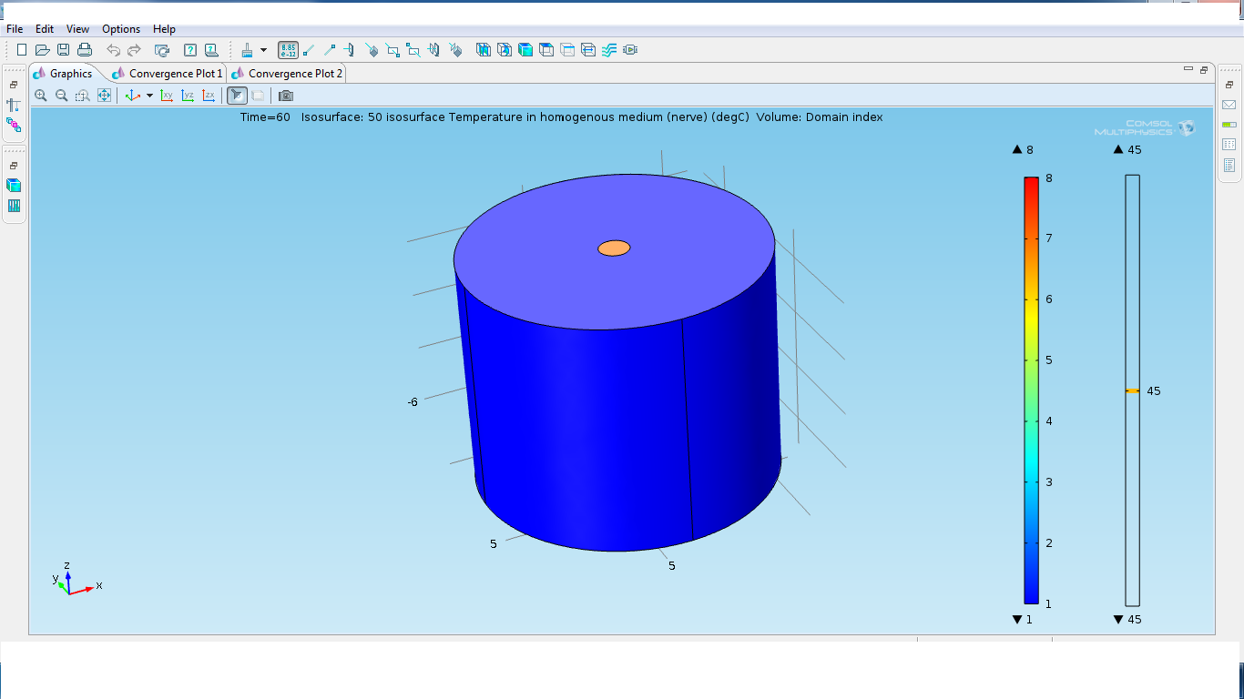This screenshot has height=699, width=1244.
Task: Switch to the YZ plane view
Action: [188, 96]
